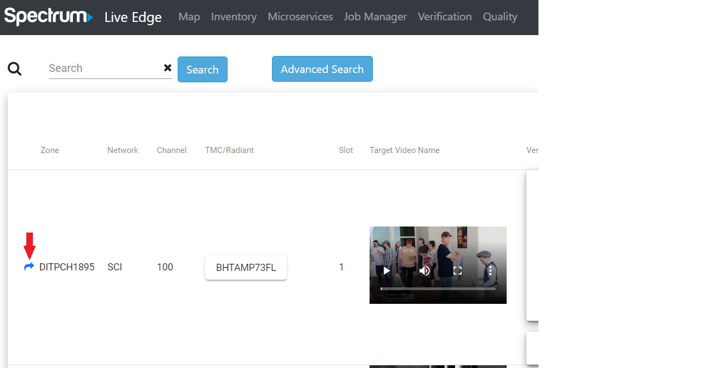The width and height of the screenshot is (715, 368).
Task: Click the Target Video Name column header
Action: point(405,150)
